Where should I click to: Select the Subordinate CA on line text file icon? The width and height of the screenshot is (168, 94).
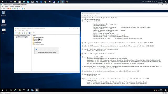click(4, 23)
